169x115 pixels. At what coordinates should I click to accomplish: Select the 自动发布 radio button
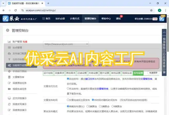(x=68, y=79)
